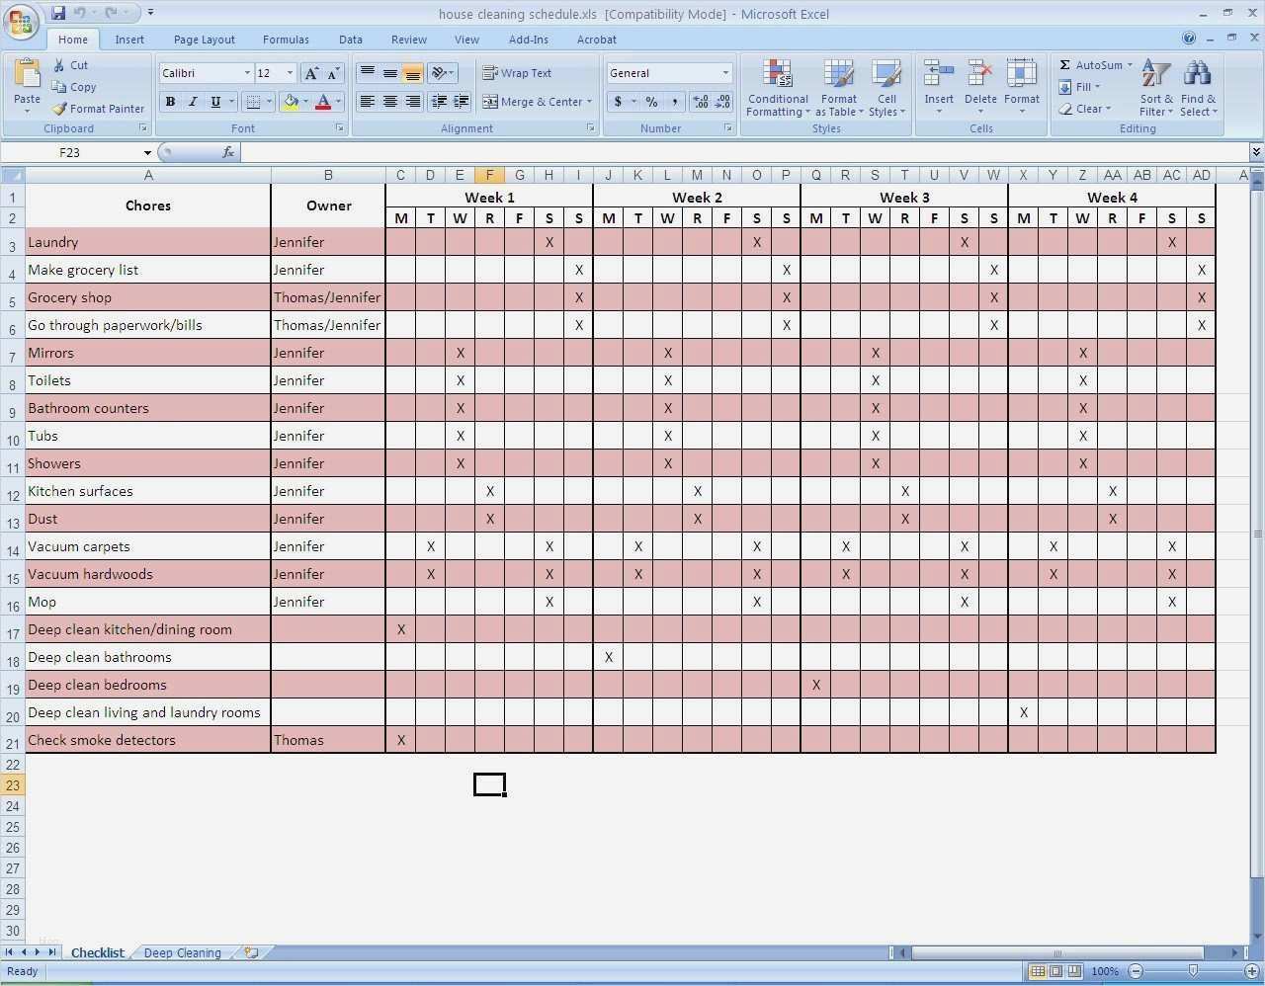Viewport: 1265px width, 986px height.
Task: Apply the yellow Fill Color
Action: click(x=291, y=102)
